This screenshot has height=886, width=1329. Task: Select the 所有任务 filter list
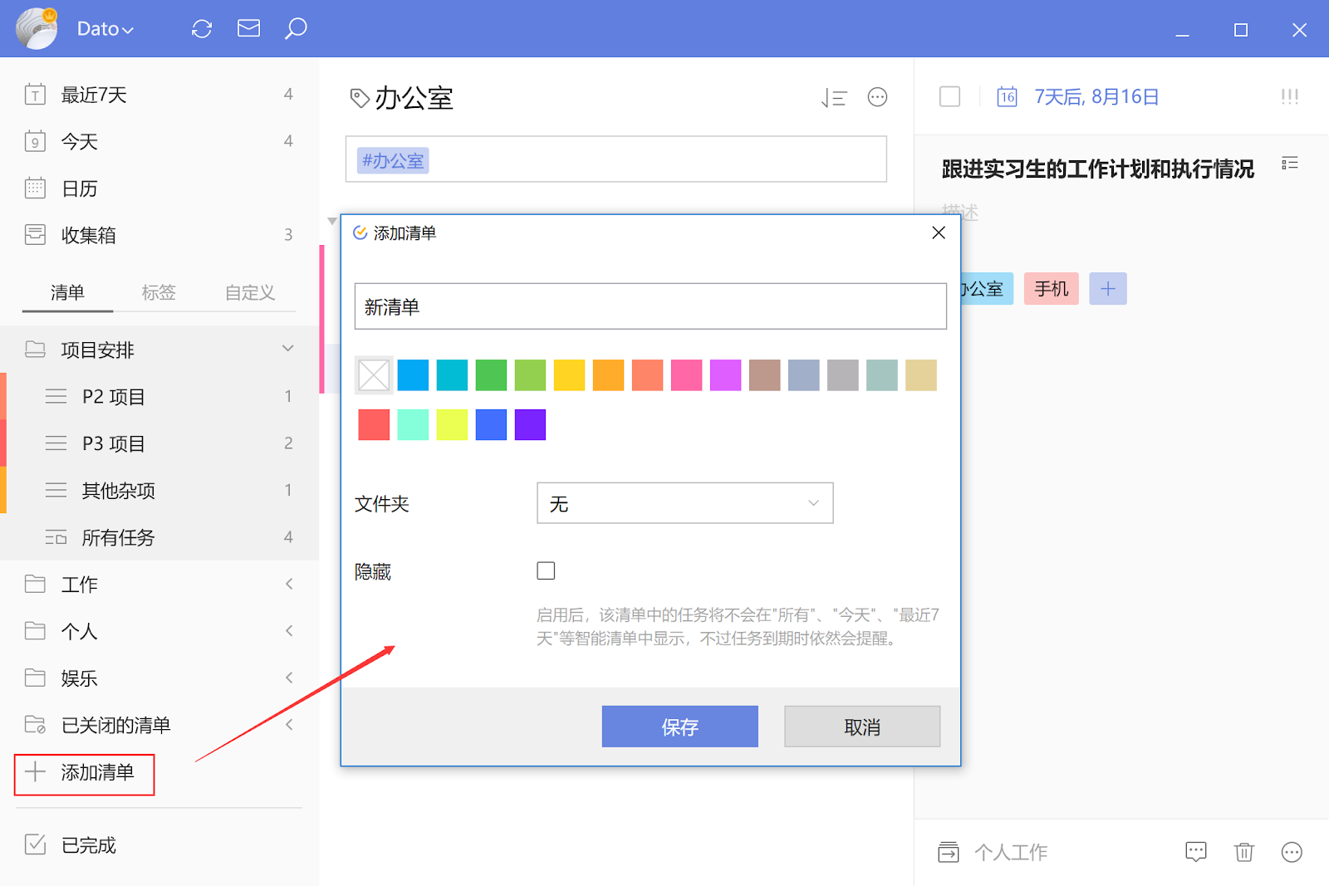click(x=159, y=537)
